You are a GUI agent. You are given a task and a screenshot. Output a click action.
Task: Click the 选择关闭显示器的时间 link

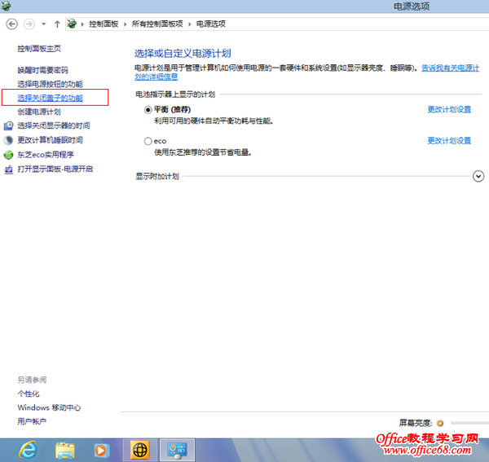click(x=54, y=125)
